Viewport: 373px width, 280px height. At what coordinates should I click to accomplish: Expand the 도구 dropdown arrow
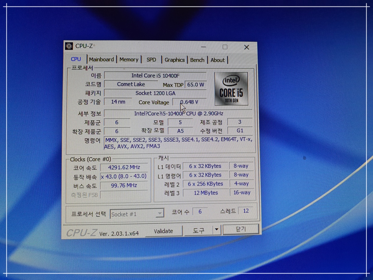pos(217,230)
